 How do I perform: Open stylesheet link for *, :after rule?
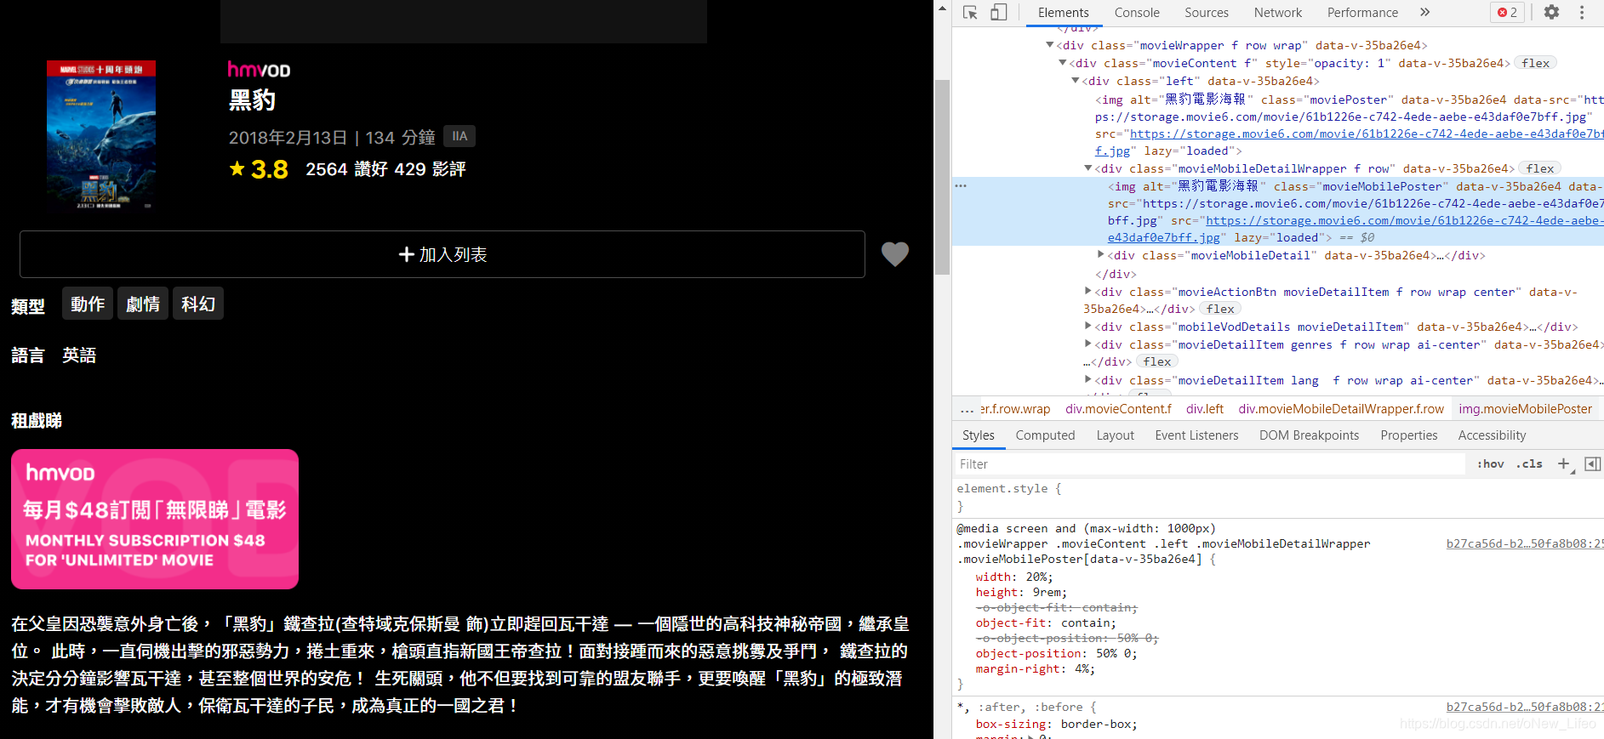(x=1525, y=707)
